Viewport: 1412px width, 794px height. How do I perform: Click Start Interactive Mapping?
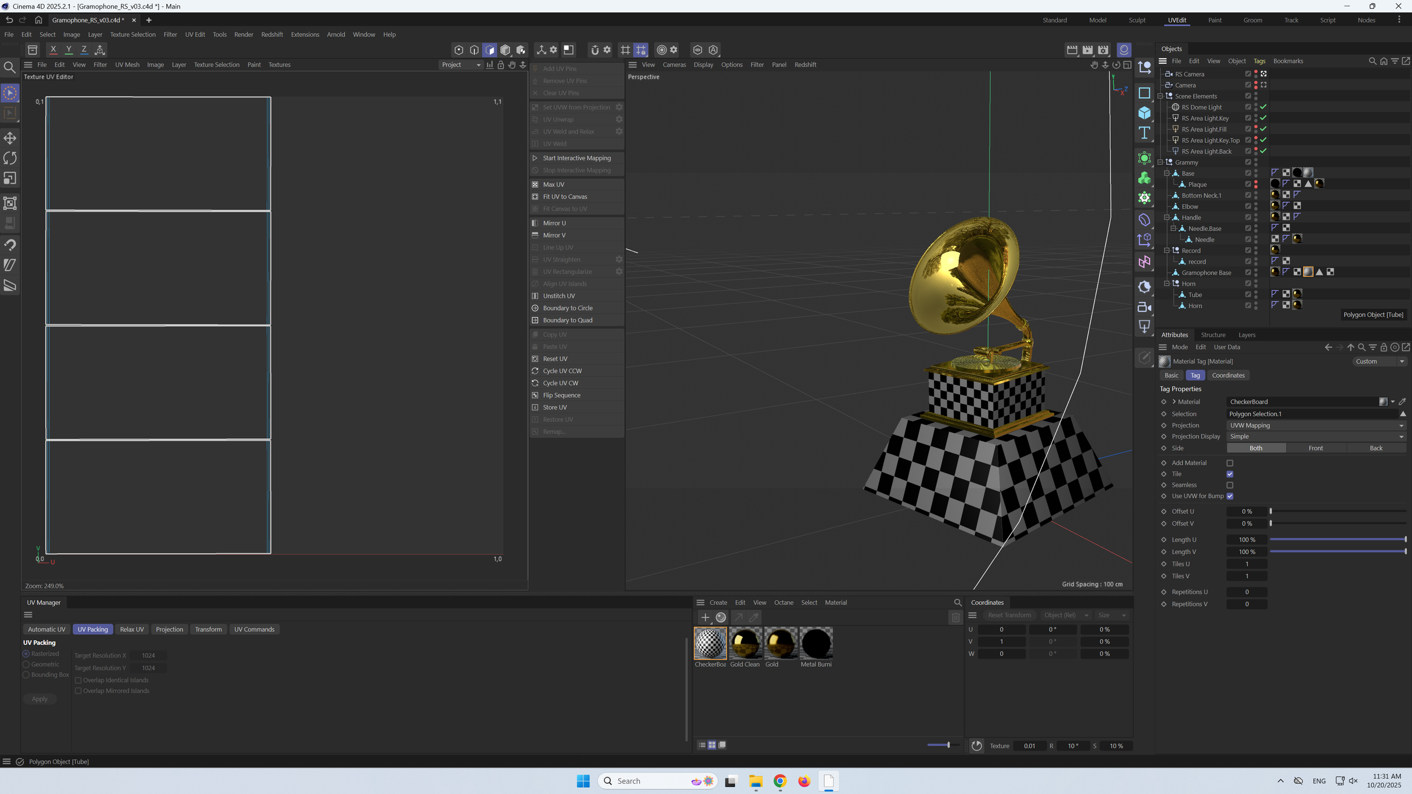click(x=576, y=158)
